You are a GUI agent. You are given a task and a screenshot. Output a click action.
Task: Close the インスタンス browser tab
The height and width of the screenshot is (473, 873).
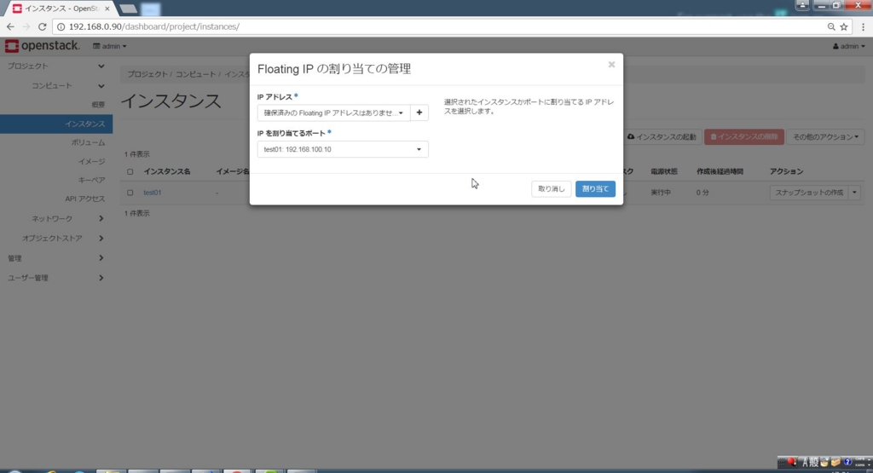click(107, 9)
